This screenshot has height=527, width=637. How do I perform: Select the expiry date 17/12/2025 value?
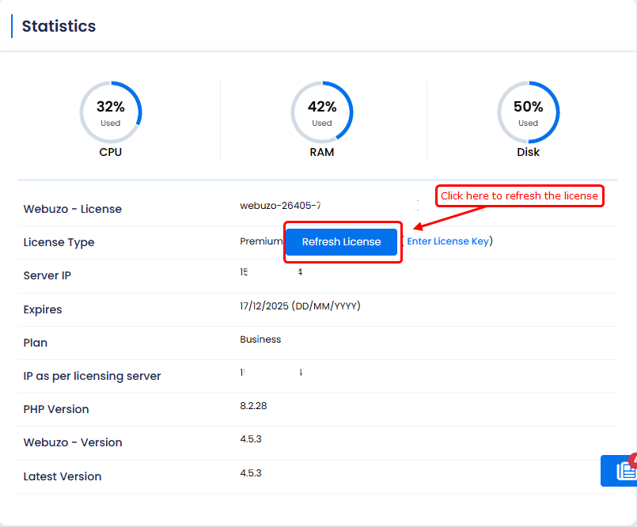(x=300, y=306)
